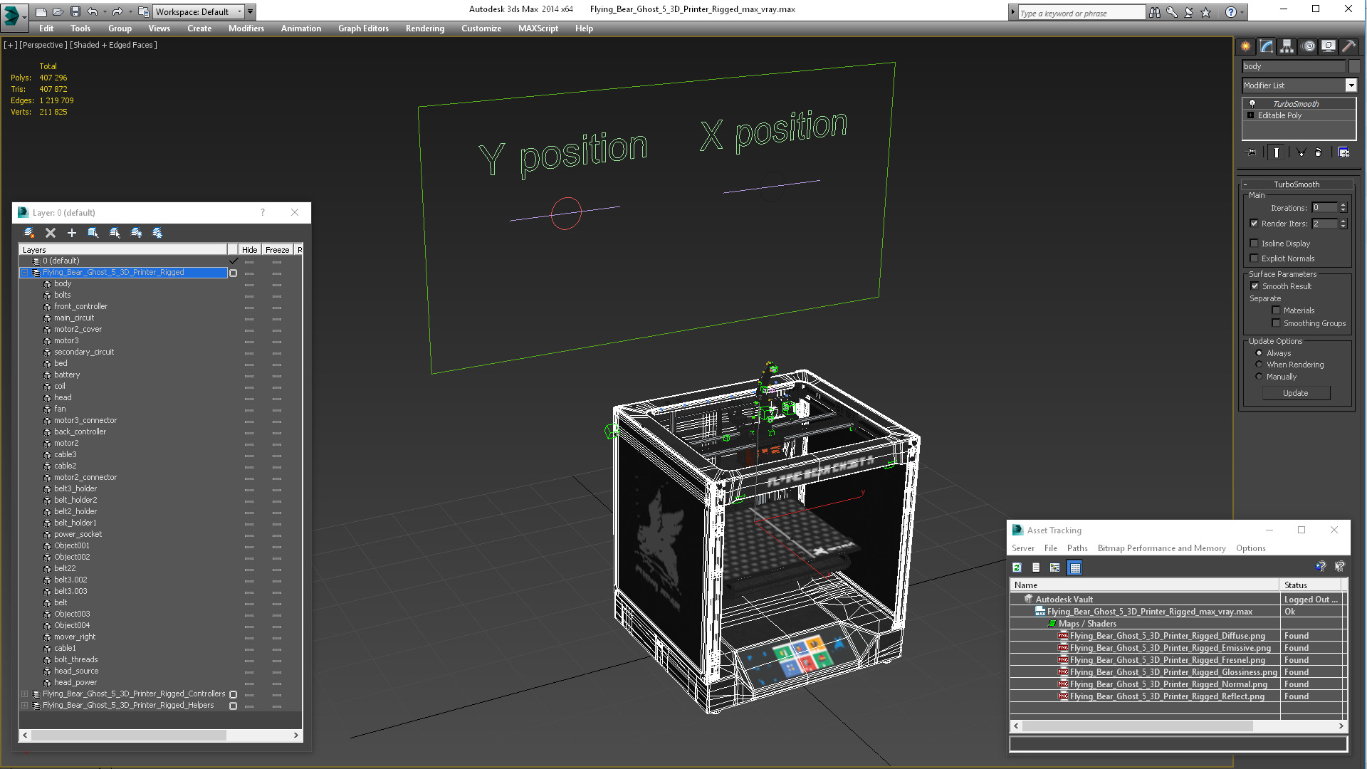Enable Explicit Normals checkbox
1367x769 pixels.
[1255, 258]
